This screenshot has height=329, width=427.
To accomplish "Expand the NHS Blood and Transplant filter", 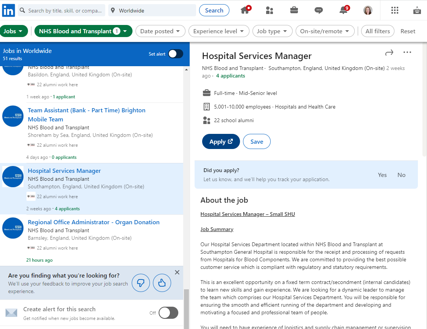I will [83, 31].
